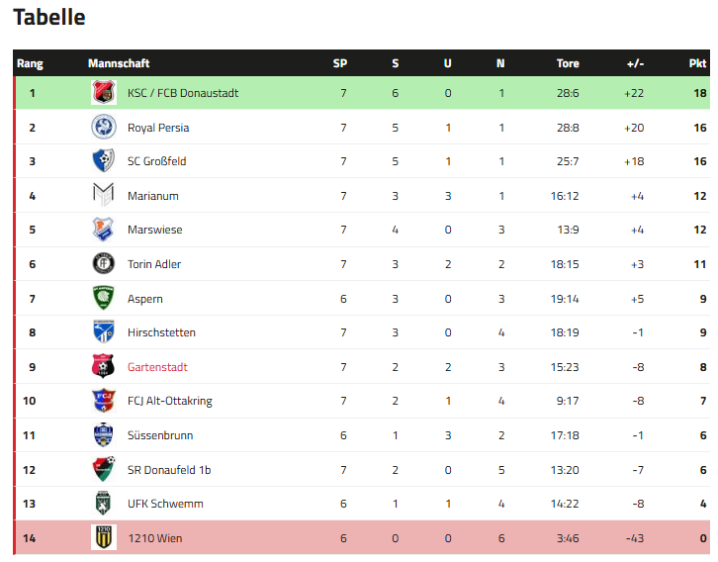Click the KSC / FCB Donaustadt club logo
The width and height of the screenshot is (718, 562).
coord(104,93)
